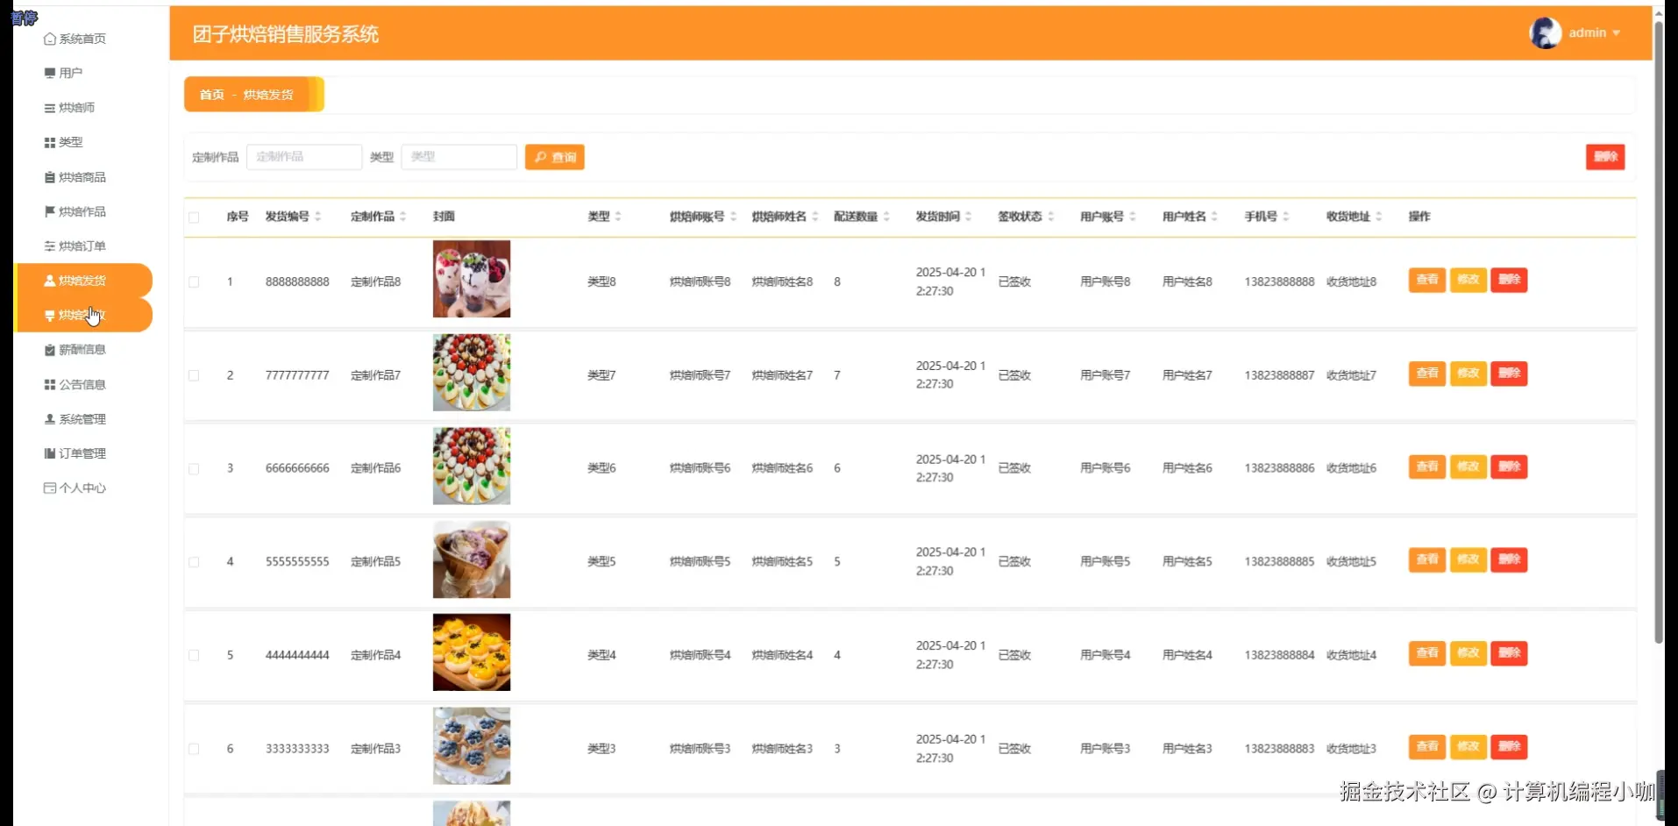Image resolution: width=1678 pixels, height=826 pixels.
Task: Click the 系统管理 system management icon
Action: pyautogui.click(x=49, y=418)
